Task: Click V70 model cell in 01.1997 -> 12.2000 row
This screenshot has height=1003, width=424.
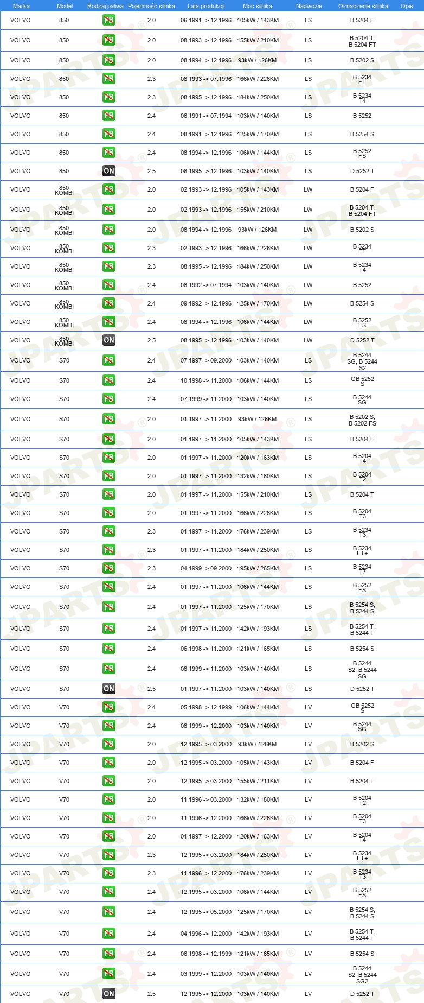Action: point(64,836)
